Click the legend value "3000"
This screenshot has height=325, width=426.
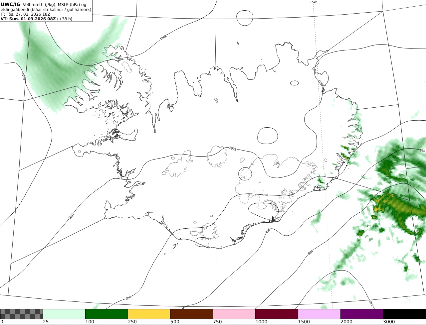pyautogui.click(x=388, y=322)
